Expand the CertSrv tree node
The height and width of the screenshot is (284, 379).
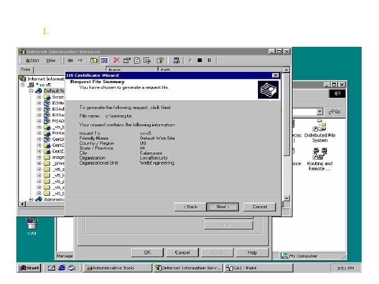[39, 139]
